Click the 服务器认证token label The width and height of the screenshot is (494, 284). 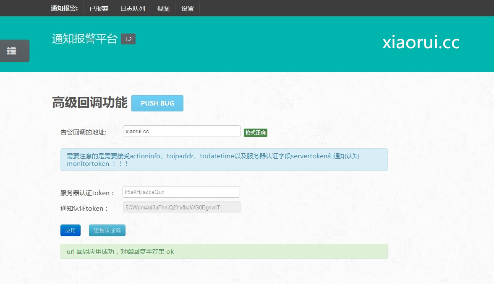tap(87, 193)
